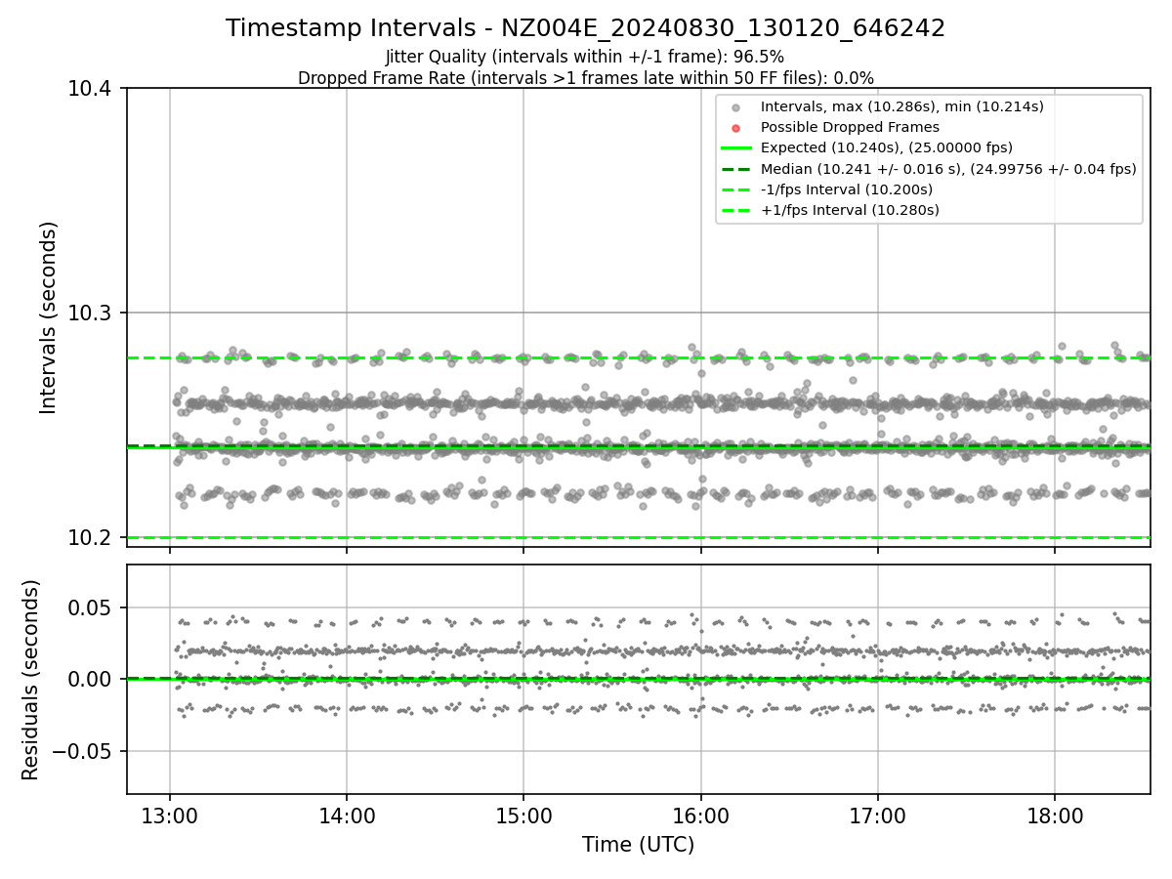
Task: Click the 13:00 x-axis tick label
Action: coord(170,815)
